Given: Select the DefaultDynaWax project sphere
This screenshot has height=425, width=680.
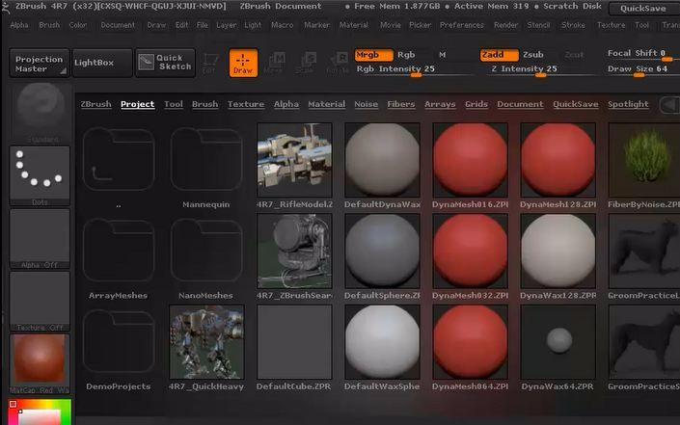Looking at the screenshot, I should pyautogui.click(x=383, y=160).
